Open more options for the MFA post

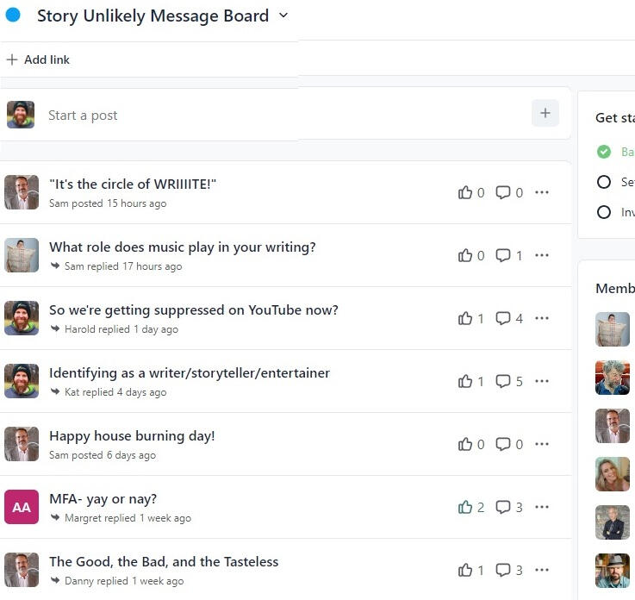pyautogui.click(x=542, y=507)
